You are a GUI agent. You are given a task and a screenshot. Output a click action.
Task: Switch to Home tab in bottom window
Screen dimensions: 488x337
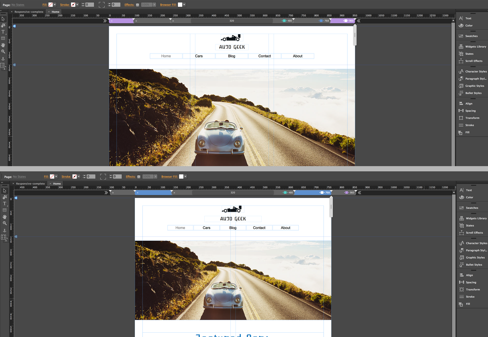[x=57, y=184]
